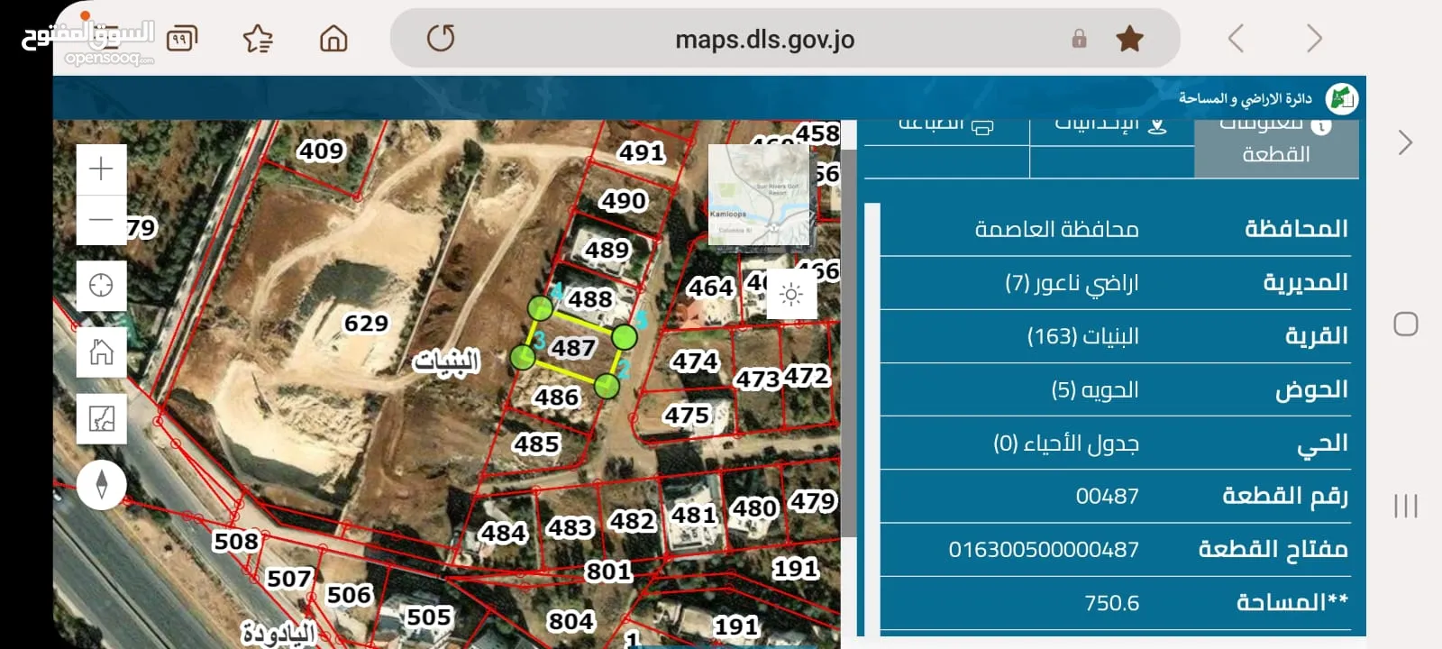
Task: Click parcel label 485 on the map
Action: (536, 443)
